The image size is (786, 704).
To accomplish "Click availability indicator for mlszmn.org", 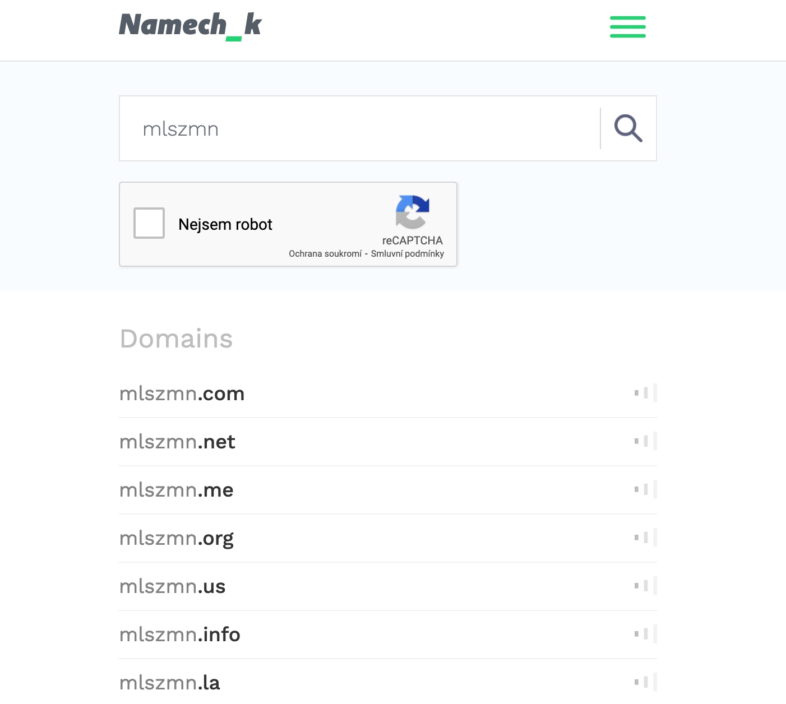I will point(645,538).
